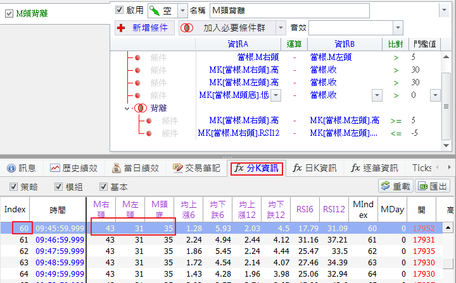
Task: Click the red plus icon for 新增條件
Action: click(x=121, y=28)
